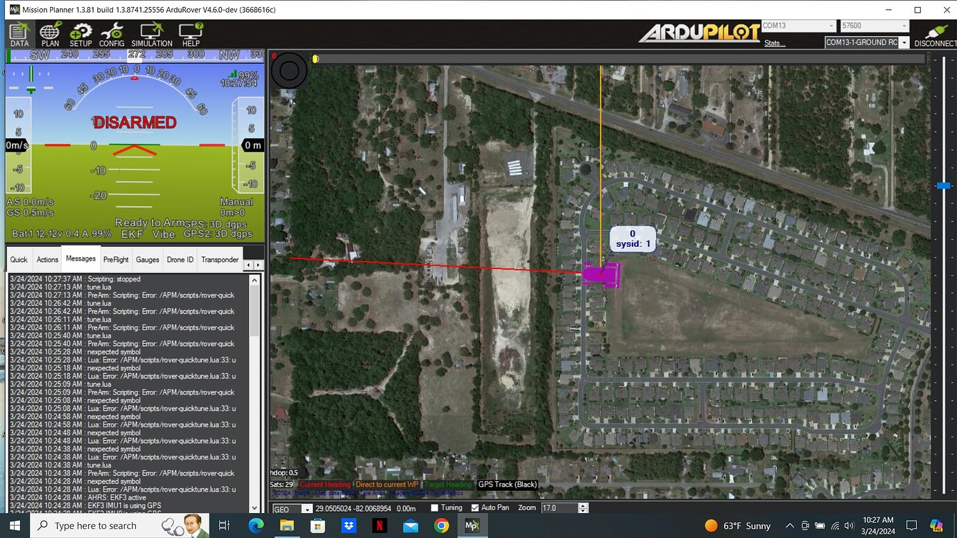957x538 pixels.
Task: Click the Mission Planner taskbar icon
Action: pyautogui.click(x=472, y=526)
